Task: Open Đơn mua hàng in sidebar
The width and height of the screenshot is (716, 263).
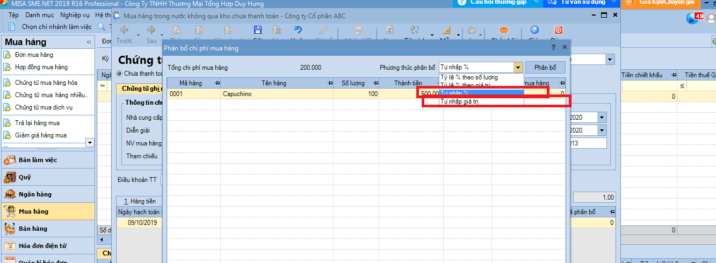Action: [x=34, y=55]
